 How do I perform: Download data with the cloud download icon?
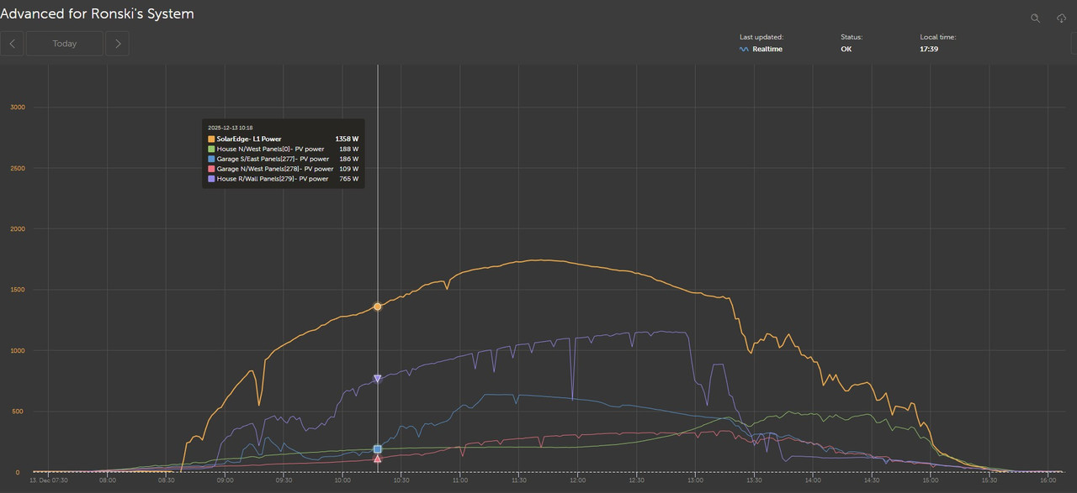pos(1062,18)
